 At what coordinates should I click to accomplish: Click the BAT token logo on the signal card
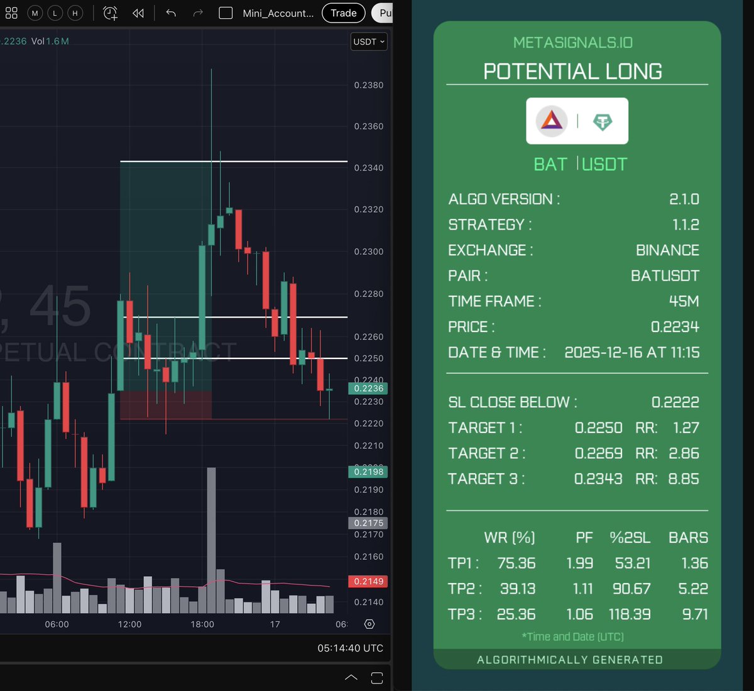tap(552, 121)
